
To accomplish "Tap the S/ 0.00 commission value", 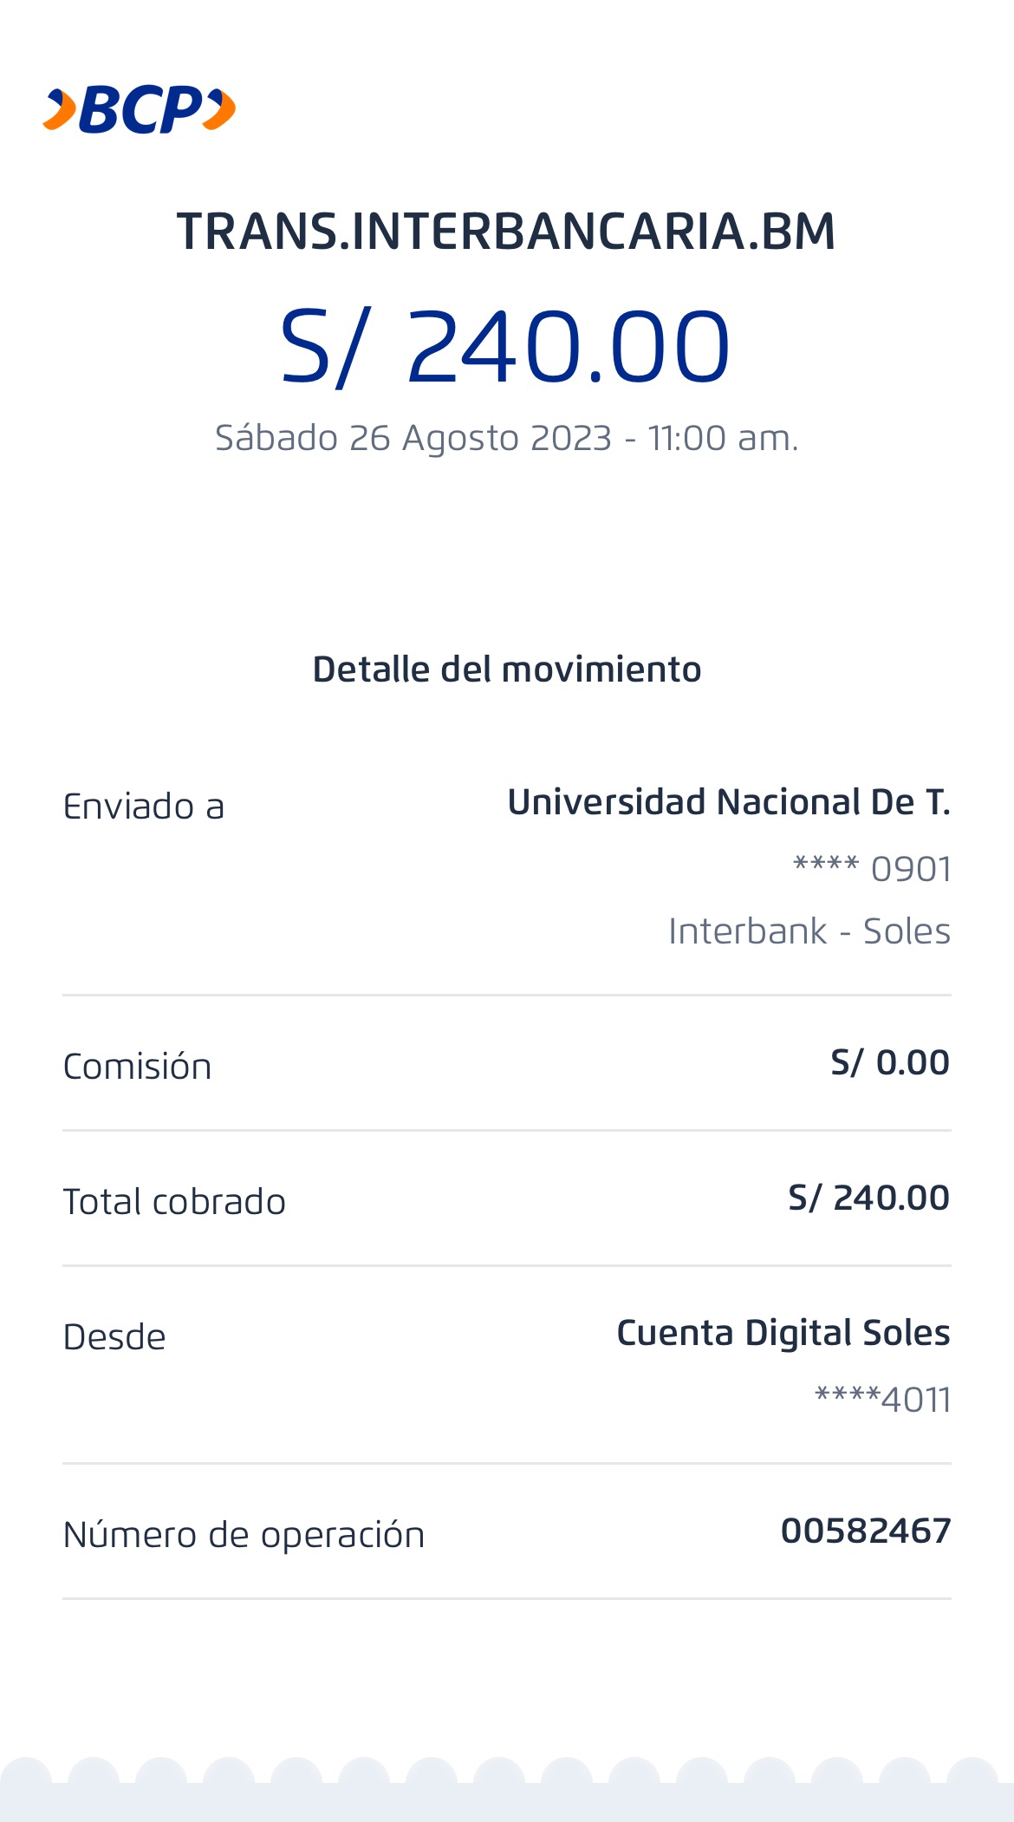I will pyautogui.click(x=890, y=1062).
